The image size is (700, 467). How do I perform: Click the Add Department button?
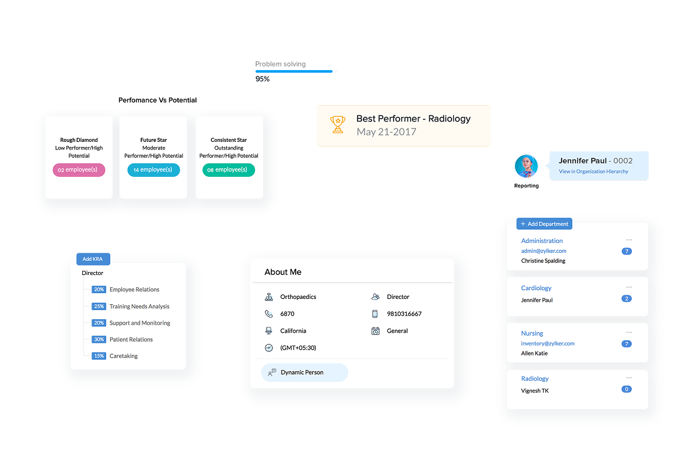[x=544, y=224]
